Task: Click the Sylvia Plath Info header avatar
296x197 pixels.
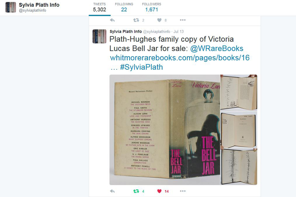Action: tap(11, 7)
